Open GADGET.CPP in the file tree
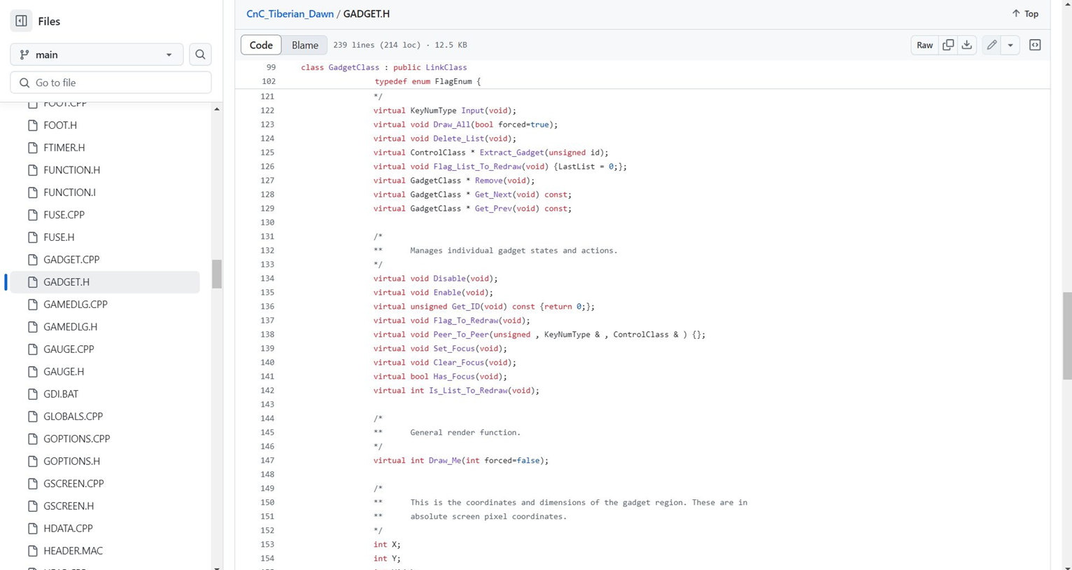This screenshot has height=570, width=1072. 71,260
